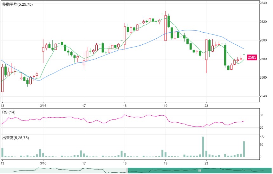The image size is (273, 174).
Task: Click the 2620 price axis label
Action: (263, 22)
